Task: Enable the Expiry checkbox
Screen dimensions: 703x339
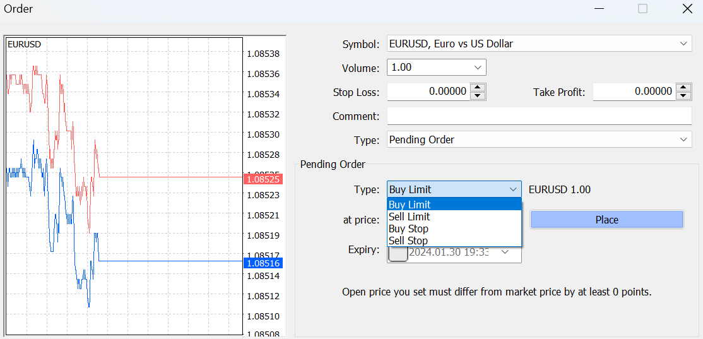Action: tap(398, 253)
